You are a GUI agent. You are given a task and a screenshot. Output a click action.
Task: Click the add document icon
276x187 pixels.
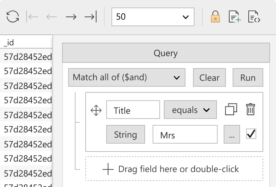click(234, 16)
